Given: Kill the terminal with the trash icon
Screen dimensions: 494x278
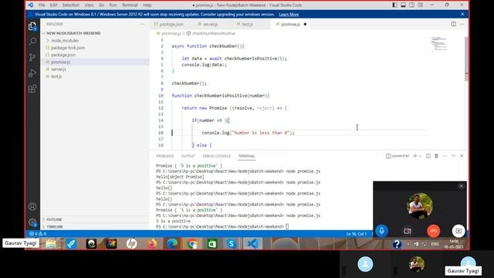Looking at the screenshot, I should click(436, 156).
